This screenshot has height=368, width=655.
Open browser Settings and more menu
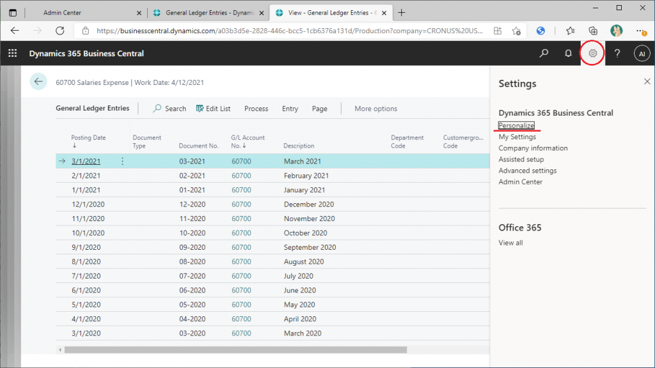(640, 31)
